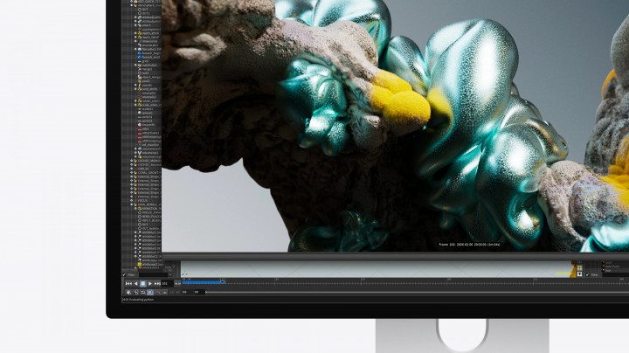Click the third icon of lower playbar row

[142, 292]
